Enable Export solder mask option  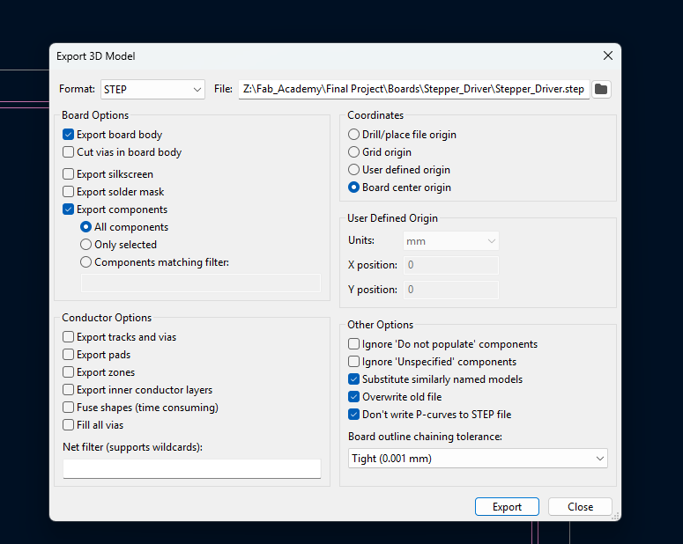pos(69,192)
